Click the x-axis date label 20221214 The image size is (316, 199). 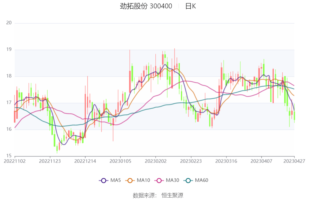pos(85,161)
